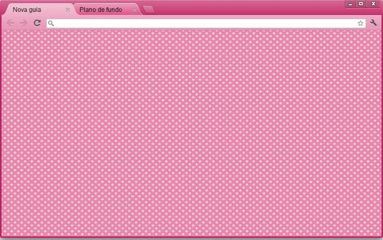383x240 pixels.
Task: Click the magnifier icon in the address bar
Action: (51, 23)
